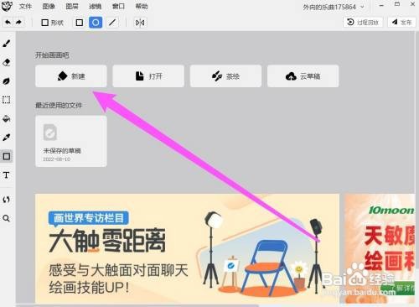Screen dimensions: 419x307
Task: Click the panda app logo
Action: point(7,6)
